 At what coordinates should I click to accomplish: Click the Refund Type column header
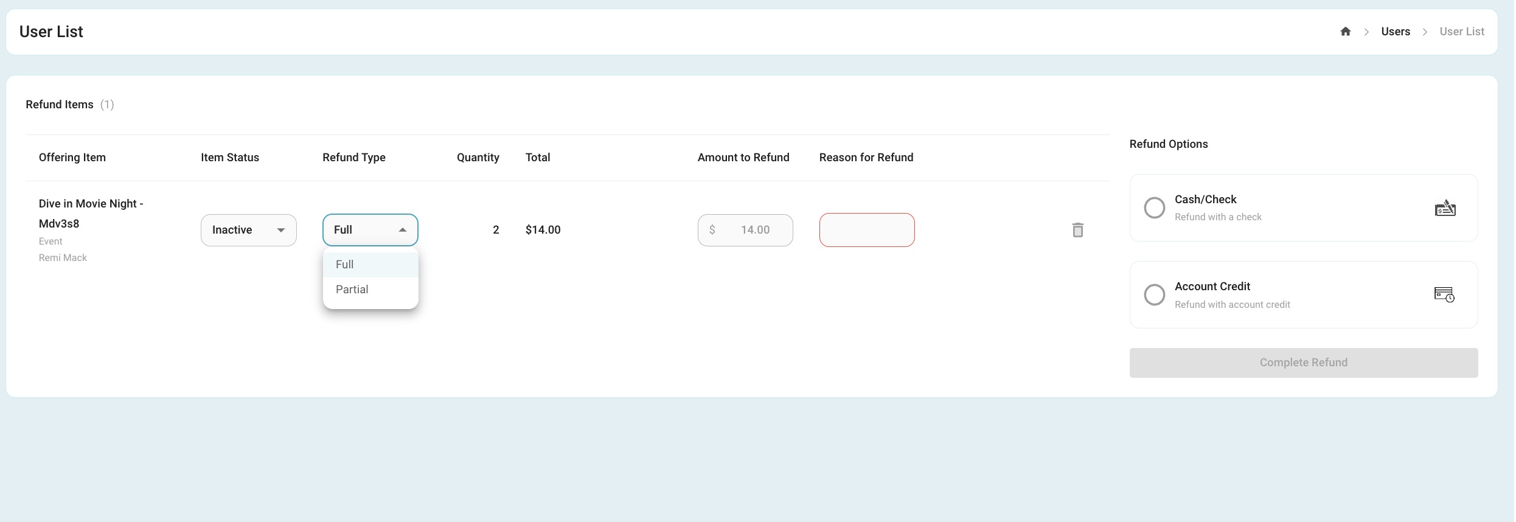[354, 158]
